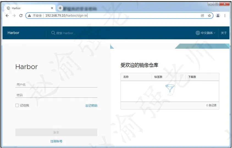Expand the 中文简体 language dropdown
This screenshot has width=232, height=148.
click(x=206, y=33)
